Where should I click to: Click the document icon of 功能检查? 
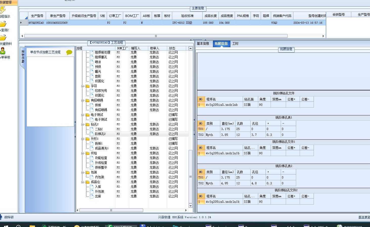pos(92,158)
